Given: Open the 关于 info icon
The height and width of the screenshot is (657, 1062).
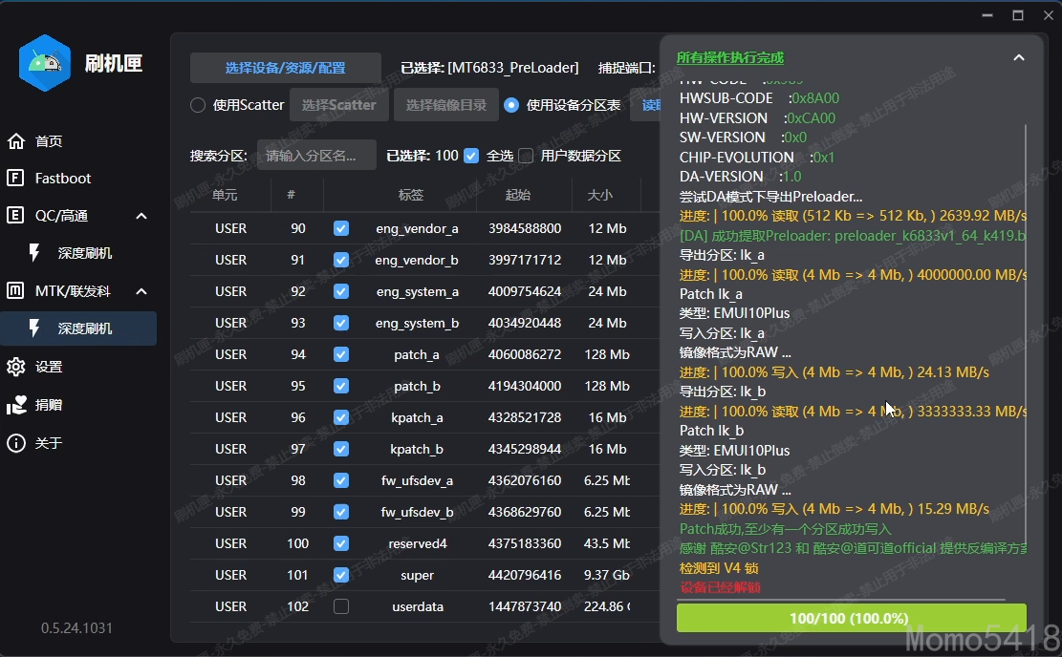Looking at the screenshot, I should (16, 443).
